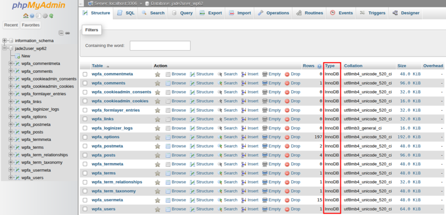Sort by the Size column header
446x215 pixels.
[402, 66]
